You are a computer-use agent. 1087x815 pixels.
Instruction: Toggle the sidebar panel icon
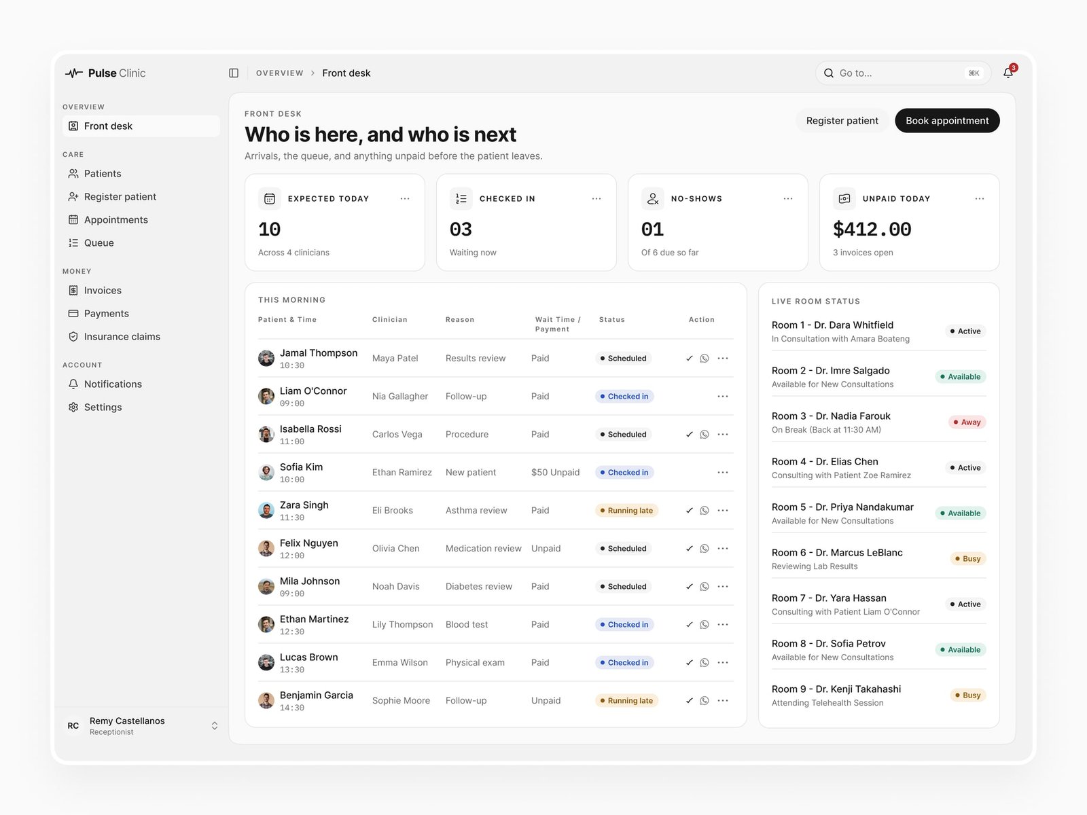coord(234,73)
